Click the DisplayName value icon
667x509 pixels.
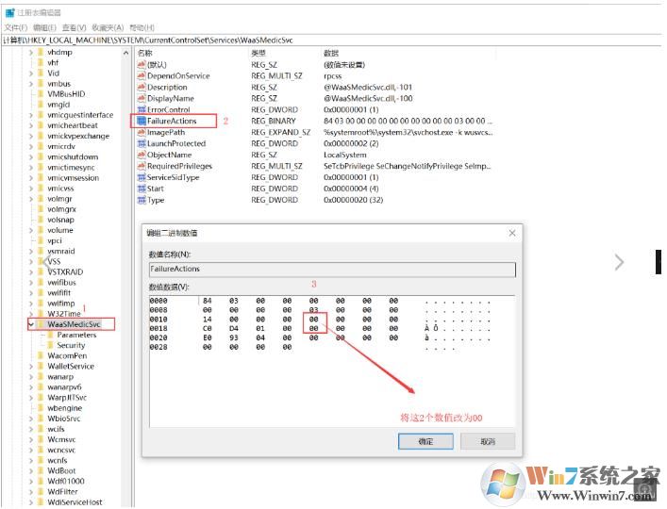pos(142,99)
